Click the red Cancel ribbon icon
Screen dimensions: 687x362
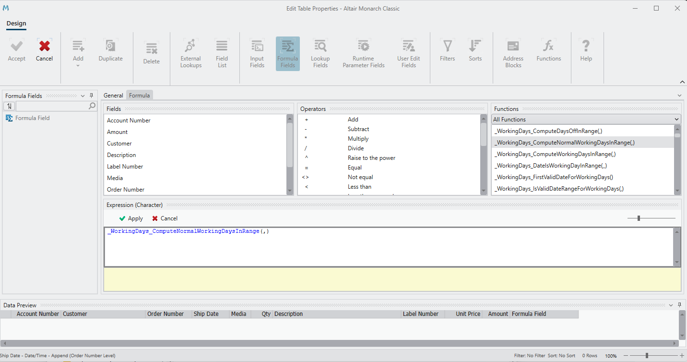[x=45, y=46]
